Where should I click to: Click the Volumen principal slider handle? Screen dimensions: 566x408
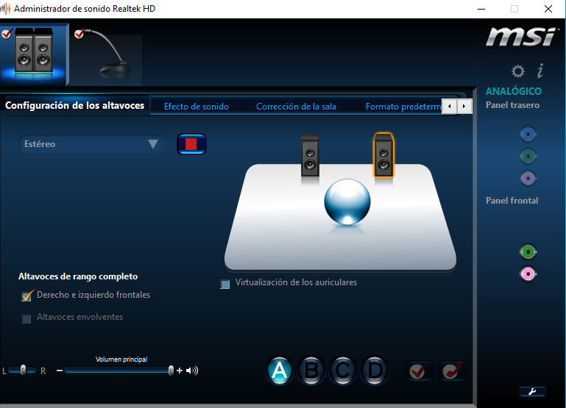coord(171,371)
